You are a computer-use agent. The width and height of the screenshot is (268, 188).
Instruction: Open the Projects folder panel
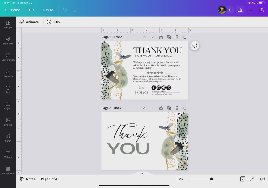pyautogui.click(x=8, y=106)
